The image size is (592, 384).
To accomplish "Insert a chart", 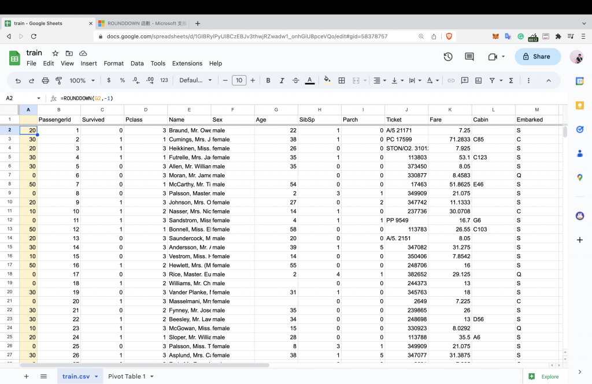I will point(478,80).
